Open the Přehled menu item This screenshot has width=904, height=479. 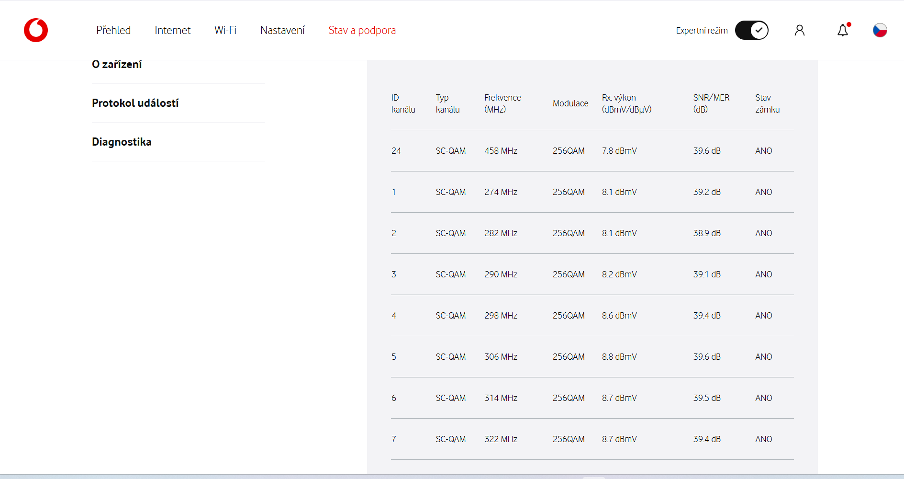[x=113, y=30]
